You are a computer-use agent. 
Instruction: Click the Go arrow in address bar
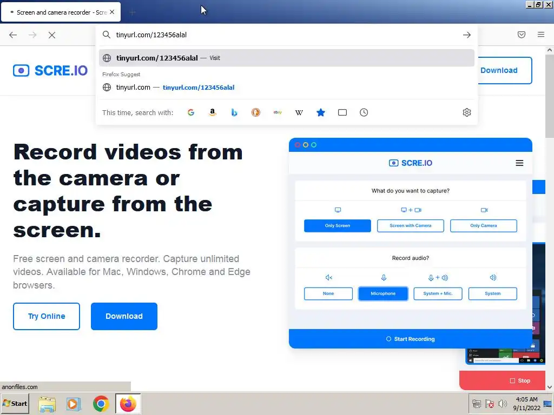[x=467, y=35]
